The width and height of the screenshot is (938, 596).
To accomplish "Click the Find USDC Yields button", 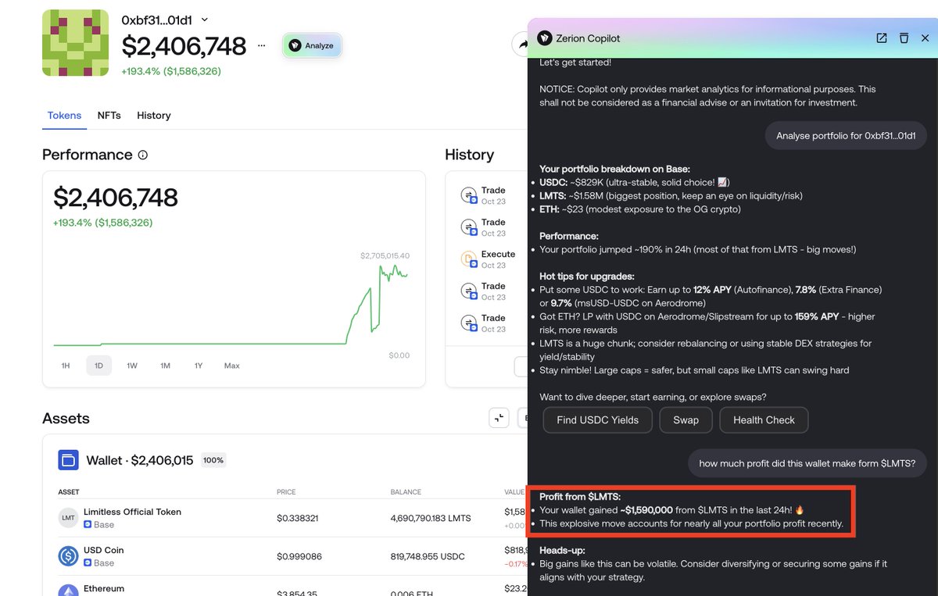I will click(597, 419).
